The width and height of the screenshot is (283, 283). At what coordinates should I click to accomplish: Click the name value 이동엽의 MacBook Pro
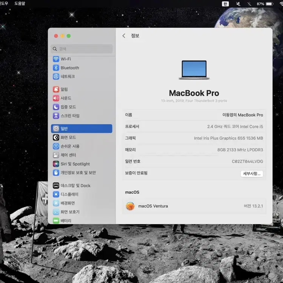coord(243,115)
